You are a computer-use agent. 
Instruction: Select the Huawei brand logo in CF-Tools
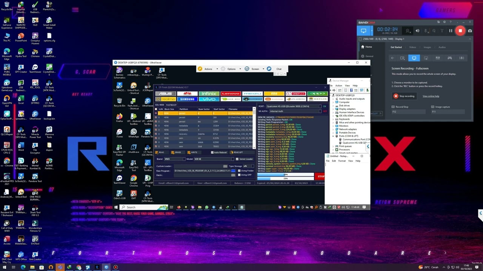pyautogui.click(x=187, y=94)
